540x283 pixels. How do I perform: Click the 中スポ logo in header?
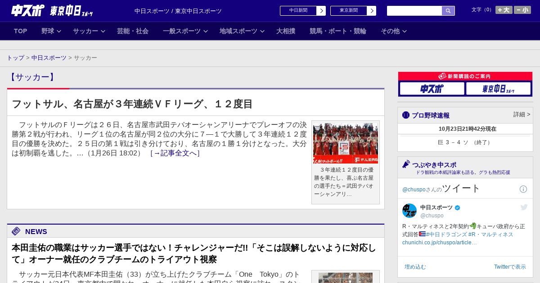click(28, 10)
